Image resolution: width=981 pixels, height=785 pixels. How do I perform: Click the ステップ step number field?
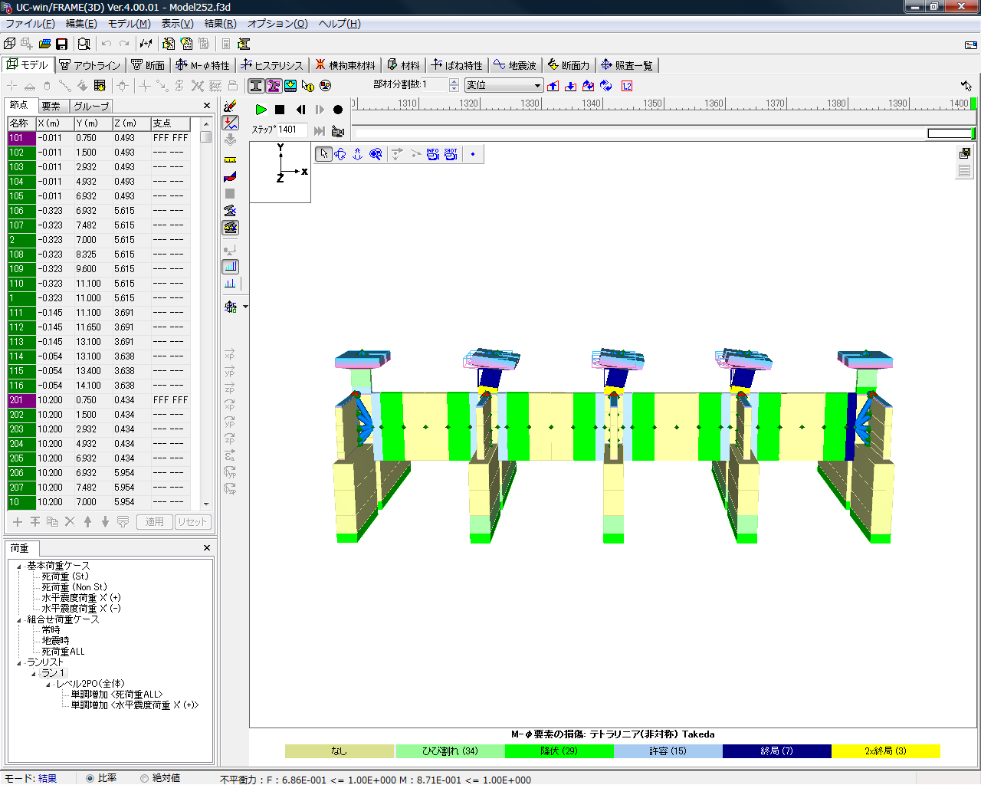(x=291, y=130)
